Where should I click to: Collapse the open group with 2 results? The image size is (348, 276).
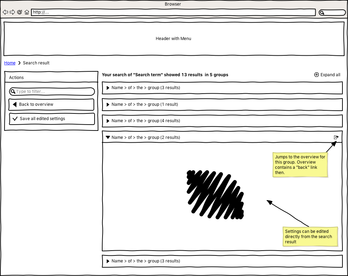(x=108, y=137)
